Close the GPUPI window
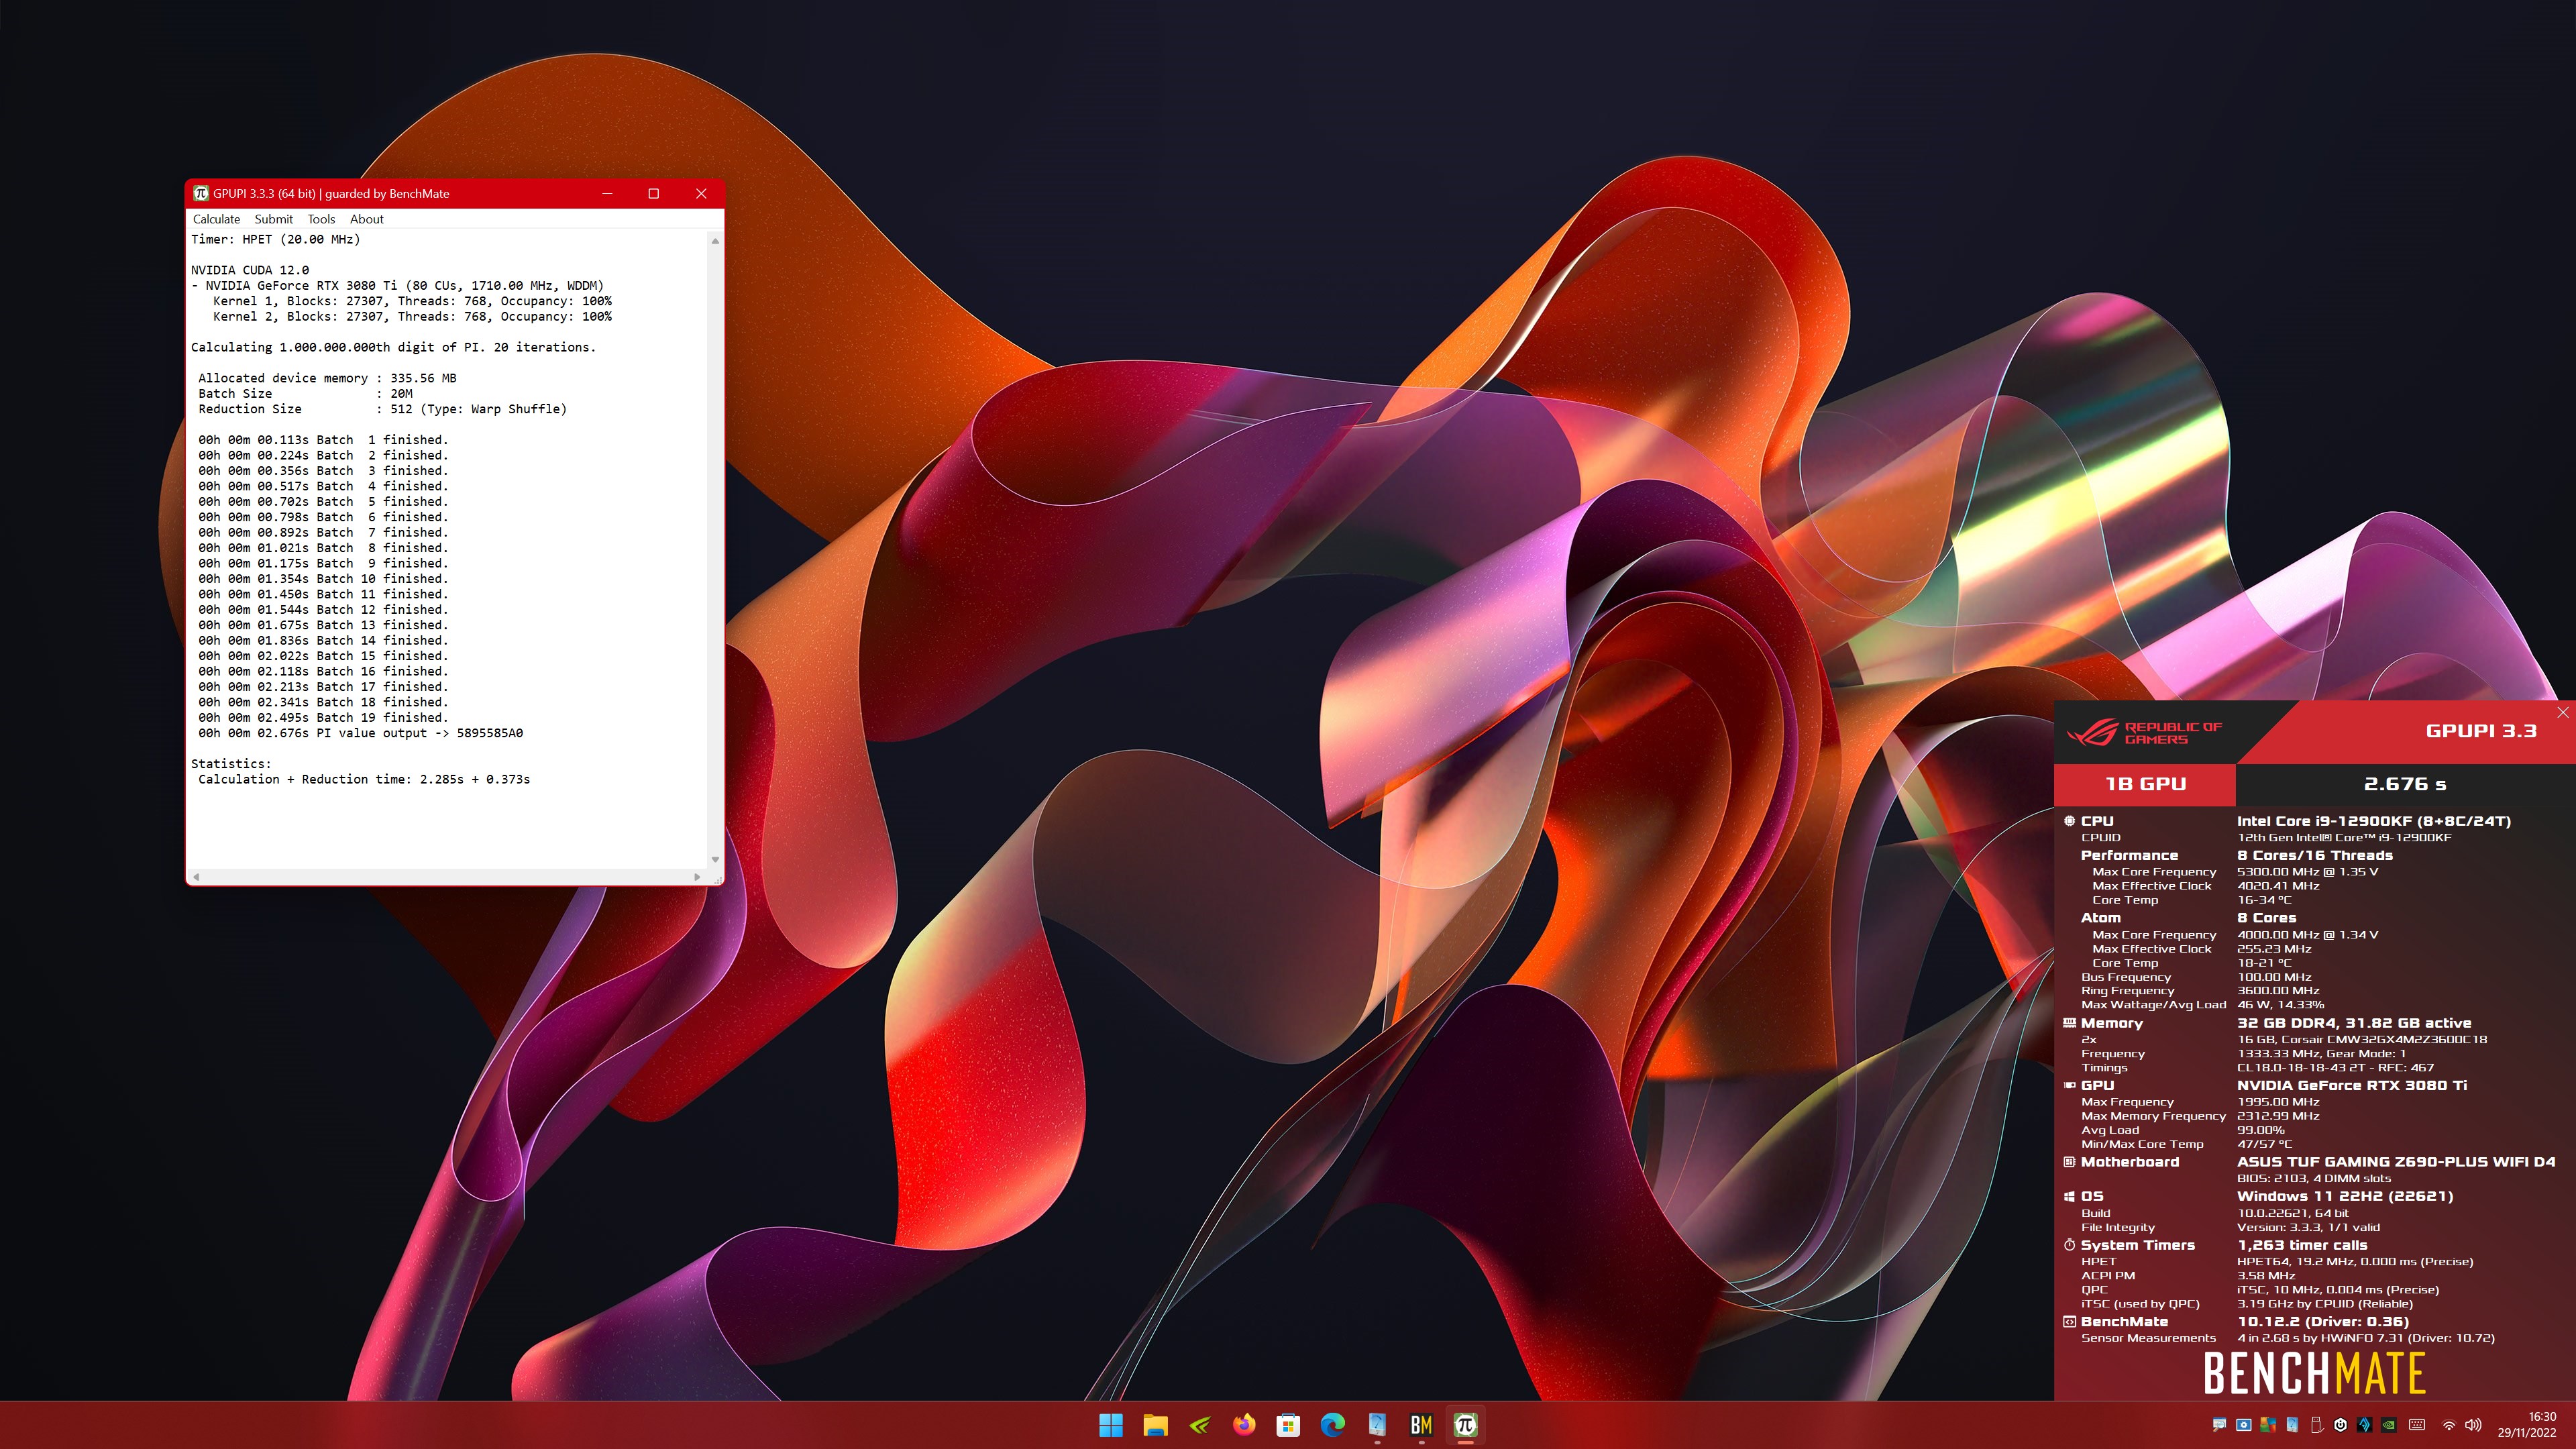This screenshot has width=2576, height=1449. 701,193
